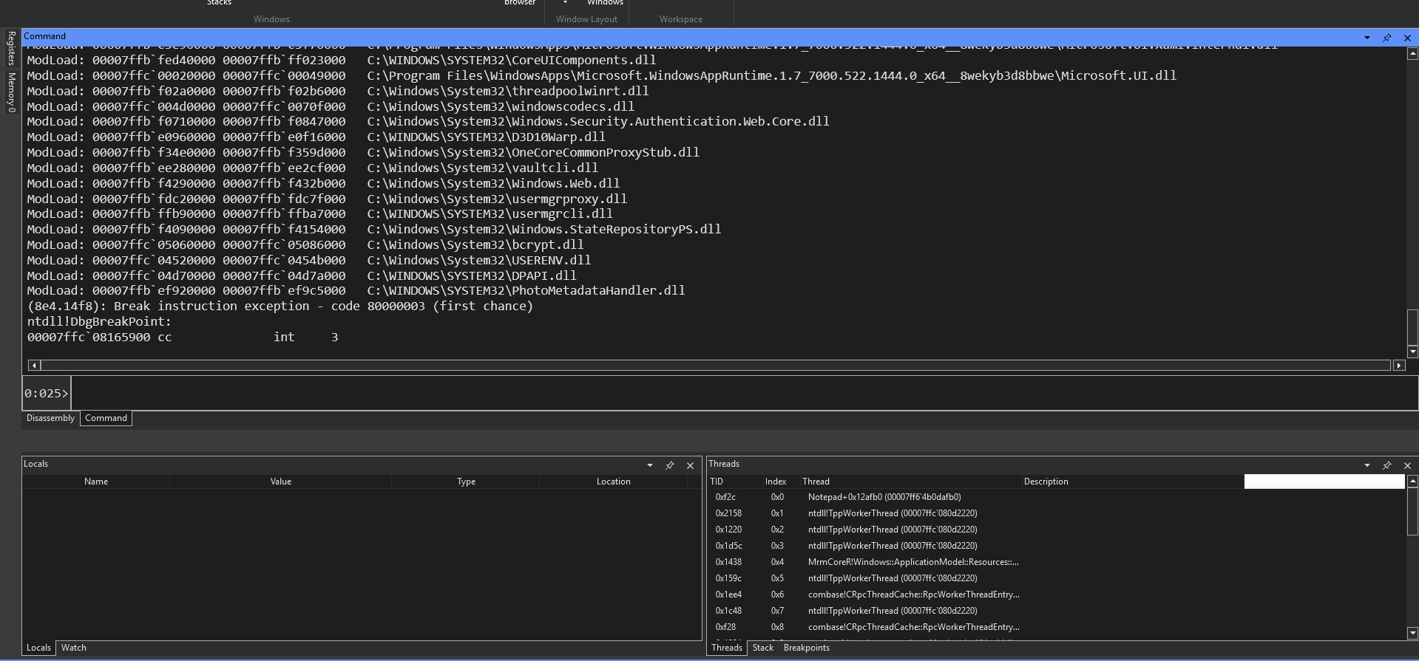Switch to the Watch tab
The image size is (1419, 661).
click(x=73, y=648)
